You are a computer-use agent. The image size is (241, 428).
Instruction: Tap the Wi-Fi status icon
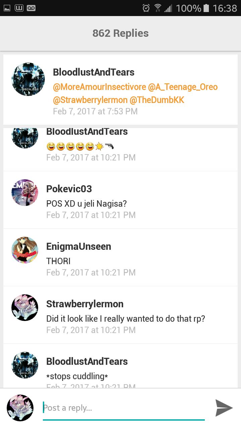158,8
